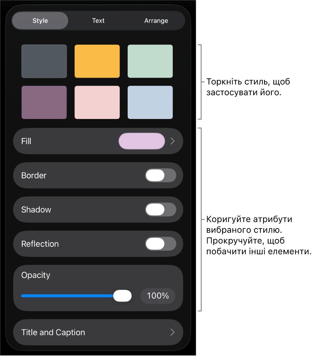Choose the mint green style preset
The width and height of the screenshot is (314, 356).
(150, 61)
